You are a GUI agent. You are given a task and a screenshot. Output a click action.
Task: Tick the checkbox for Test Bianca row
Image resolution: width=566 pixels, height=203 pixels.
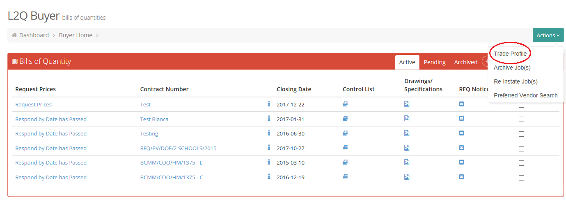tap(521, 120)
